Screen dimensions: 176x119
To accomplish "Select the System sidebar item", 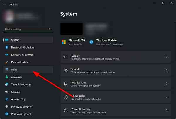I will click(x=15, y=40).
